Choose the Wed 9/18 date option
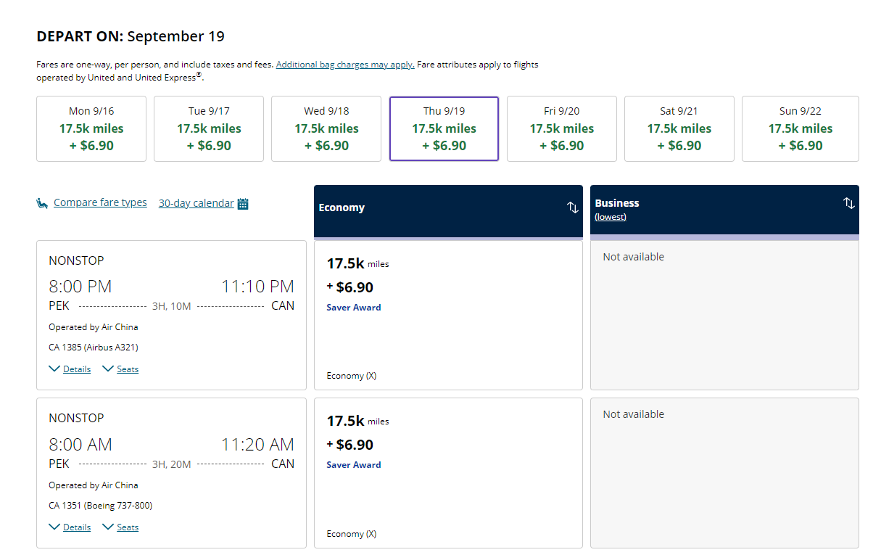The height and width of the screenshot is (555, 881). pyautogui.click(x=326, y=128)
